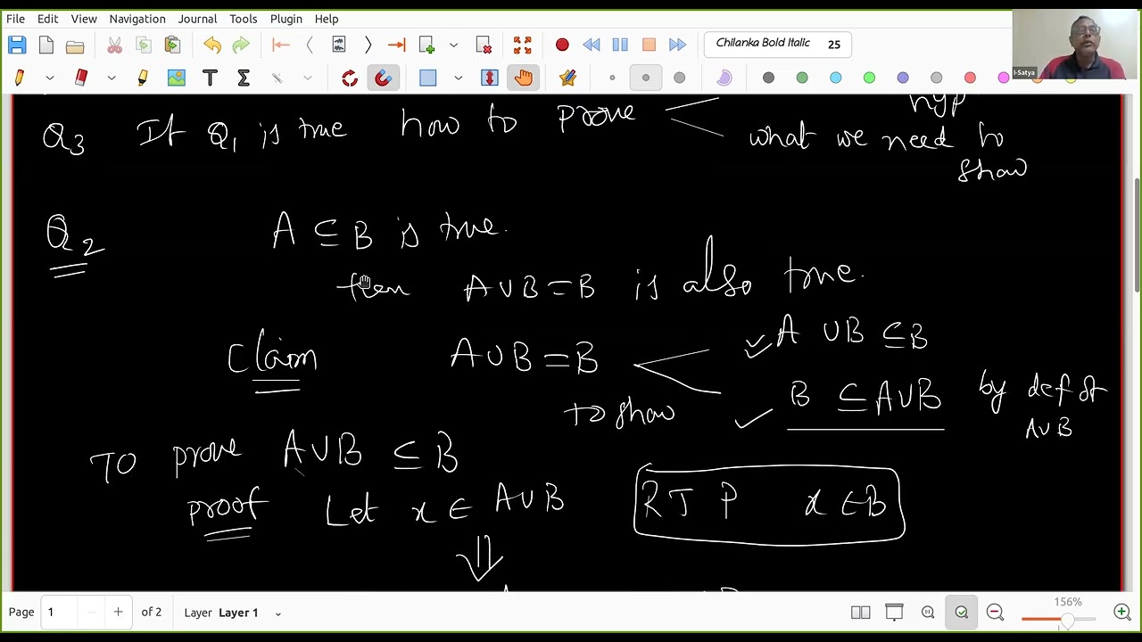Select the Hand tool
1142x642 pixels.
(523, 78)
